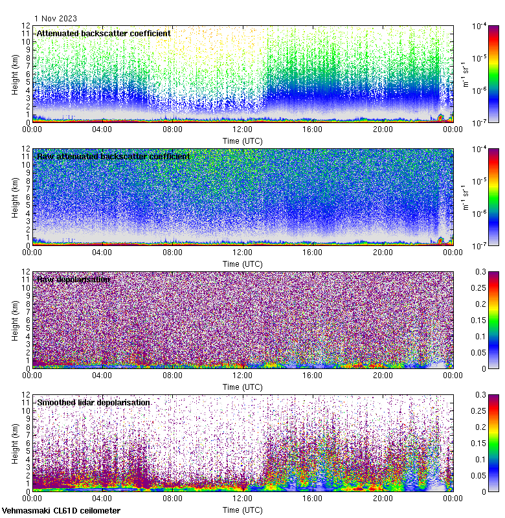Viewport: 505px width, 518px height.
Task: Click the Raw attenuated backscatter coefficient title
Action: pyautogui.click(x=113, y=156)
